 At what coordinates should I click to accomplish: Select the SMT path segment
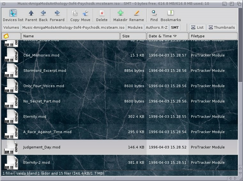175,27
